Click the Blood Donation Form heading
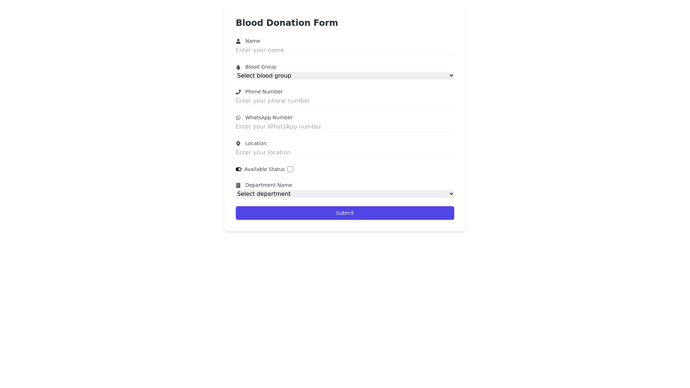The width and height of the screenshot is (690, 388). pyautogui.click(x=286, y=23)
